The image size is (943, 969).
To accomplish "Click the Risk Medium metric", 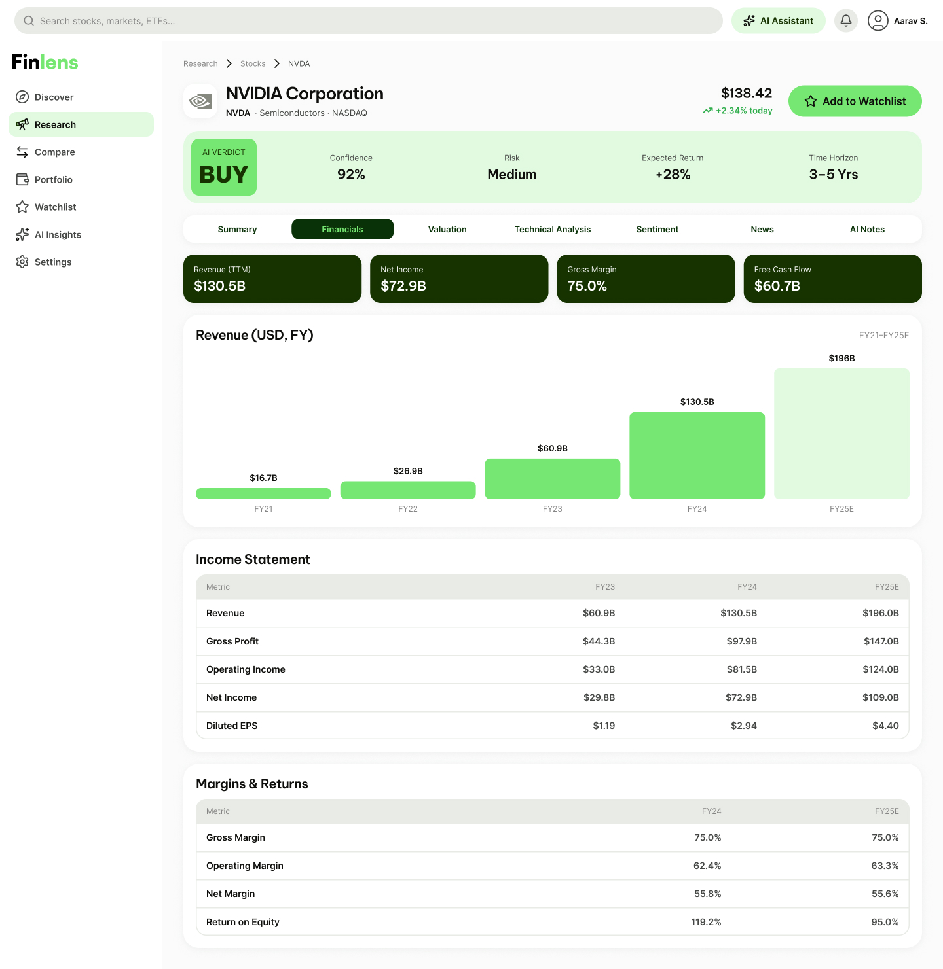I will pyautogui.click(x=512, y=167).
